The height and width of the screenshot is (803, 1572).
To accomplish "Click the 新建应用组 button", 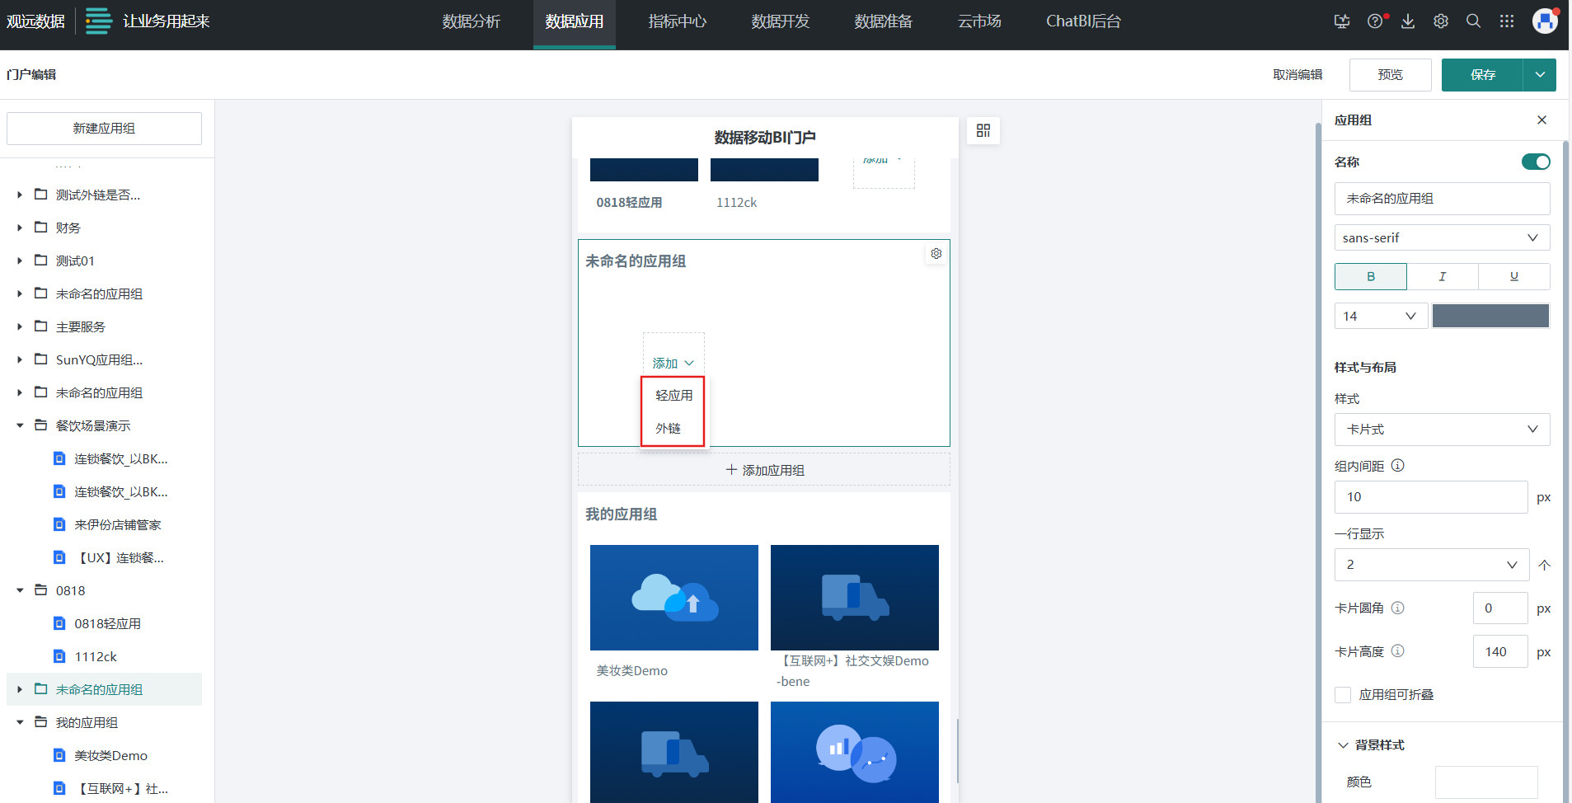I will tap(103, 128).
